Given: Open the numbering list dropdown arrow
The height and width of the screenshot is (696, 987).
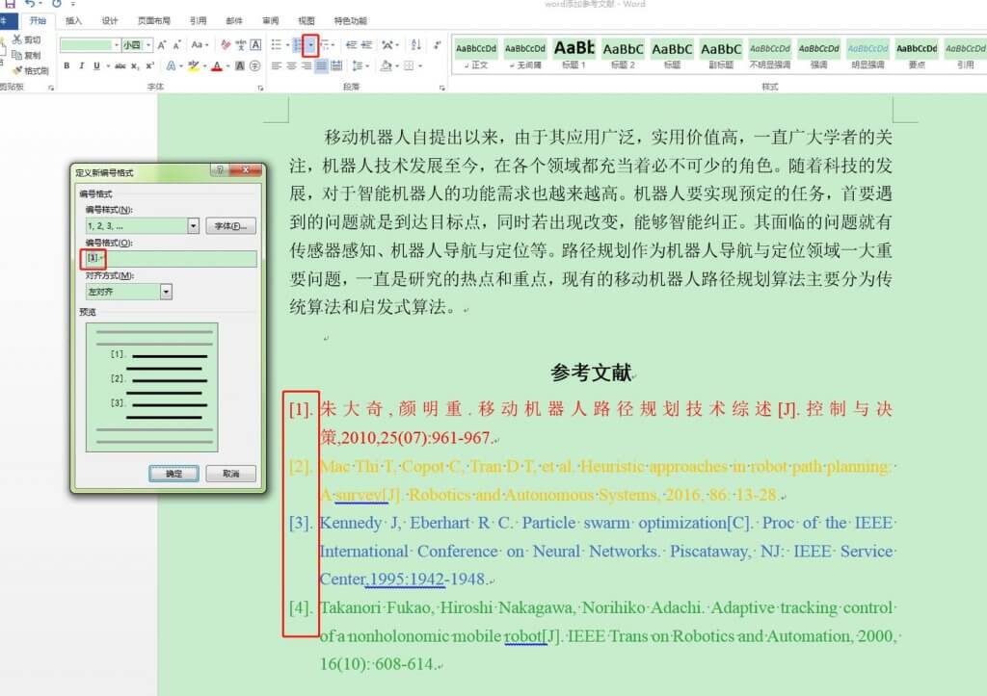Looking at the screenshot, I should [310, 44].
